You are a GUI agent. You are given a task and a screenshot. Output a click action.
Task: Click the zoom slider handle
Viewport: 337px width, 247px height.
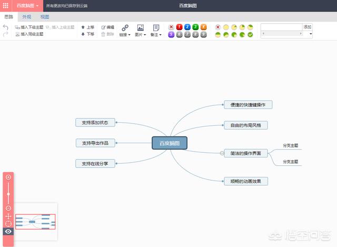(x=8, y=194)
